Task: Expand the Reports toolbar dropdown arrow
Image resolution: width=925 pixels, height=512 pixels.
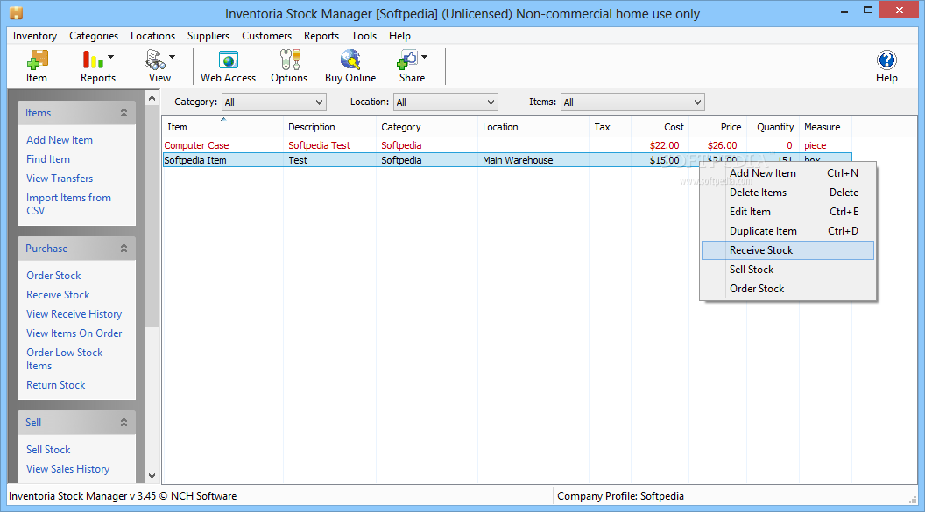Action: (111, 57)
